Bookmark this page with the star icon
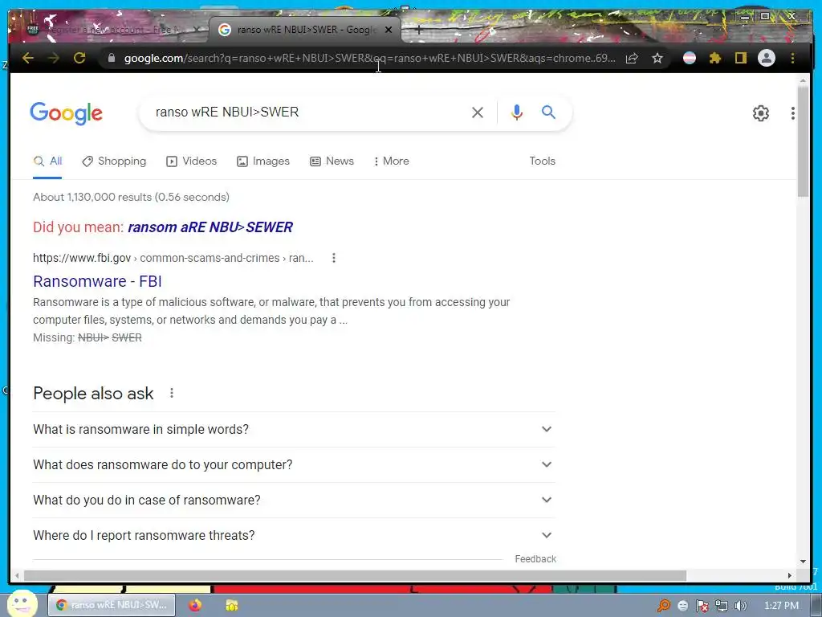The height and width of the screenshot is (617, 822). coord(657,58)
